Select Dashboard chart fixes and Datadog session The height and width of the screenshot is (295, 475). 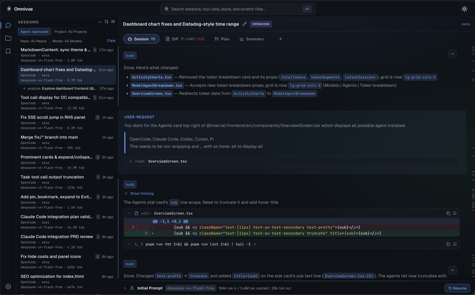pyautogui.click(x=67, y=75)
